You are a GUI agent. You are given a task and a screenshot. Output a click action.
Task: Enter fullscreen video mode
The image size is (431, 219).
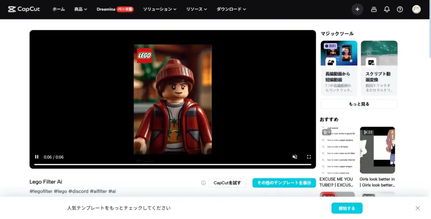click(x=309, y=157)
